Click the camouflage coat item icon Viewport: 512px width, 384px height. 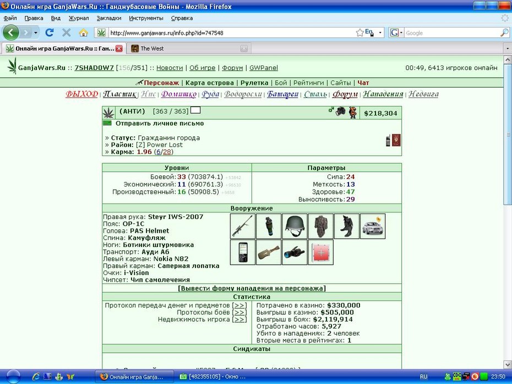320,226
